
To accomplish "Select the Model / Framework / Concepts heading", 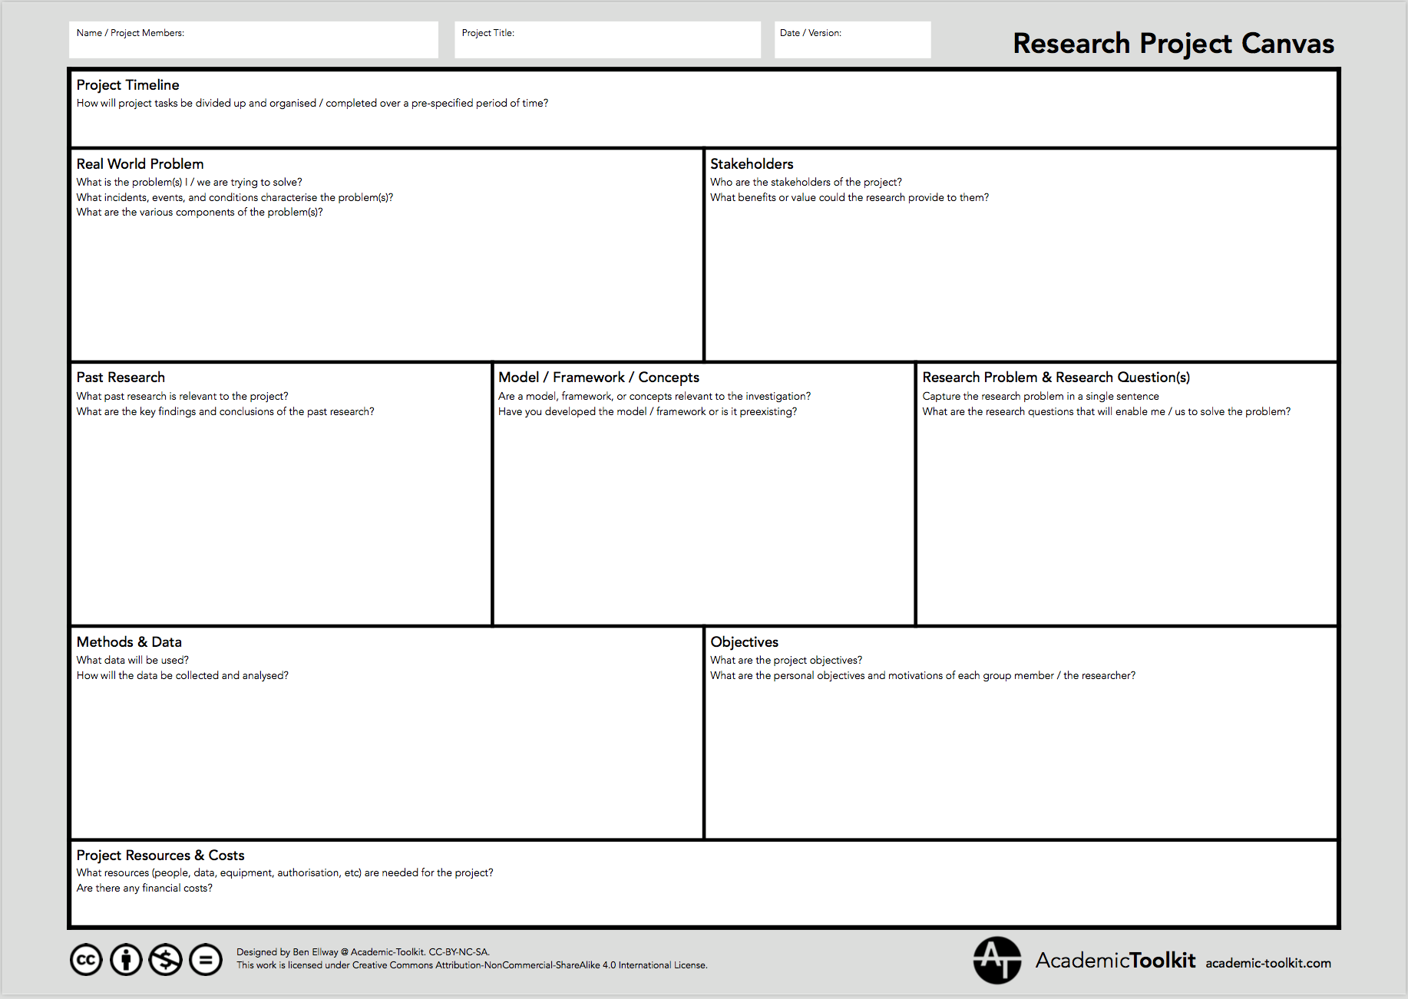I will pyautogui.click(x=599, y=378).
